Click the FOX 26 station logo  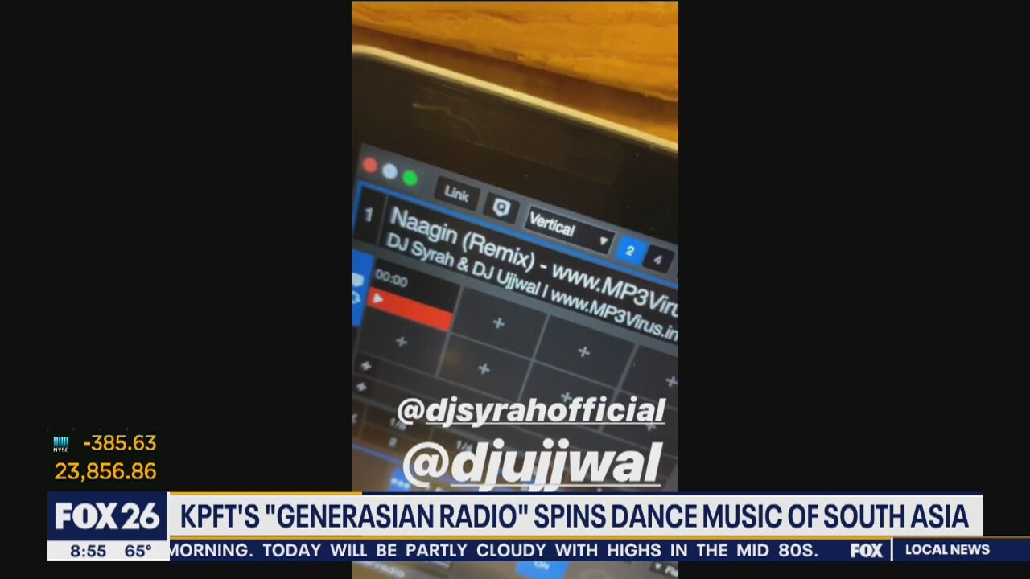tap(107, 516)
